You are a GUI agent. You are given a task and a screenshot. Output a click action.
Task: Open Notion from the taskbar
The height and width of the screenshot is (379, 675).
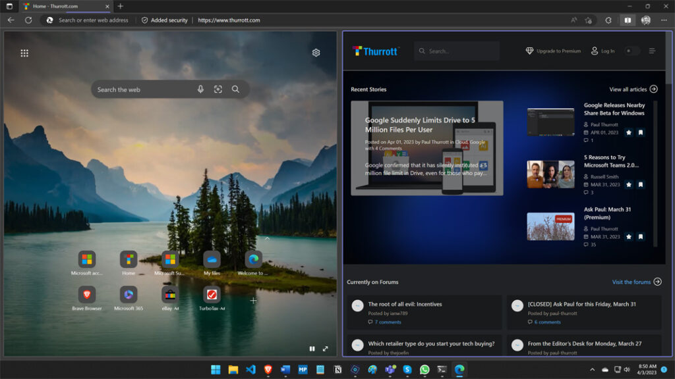tap(337, 370)
